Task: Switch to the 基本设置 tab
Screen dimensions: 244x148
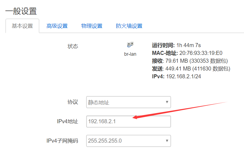Action: 22,26
